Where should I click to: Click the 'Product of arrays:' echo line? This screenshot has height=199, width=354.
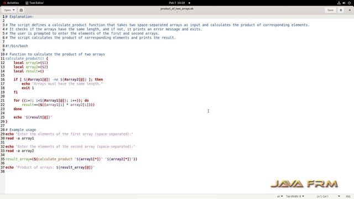50,167
